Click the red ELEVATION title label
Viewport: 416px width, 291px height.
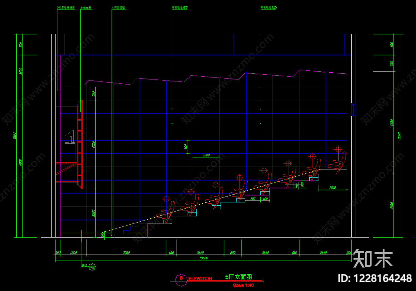pyautogui.click(x=200, y=278)
